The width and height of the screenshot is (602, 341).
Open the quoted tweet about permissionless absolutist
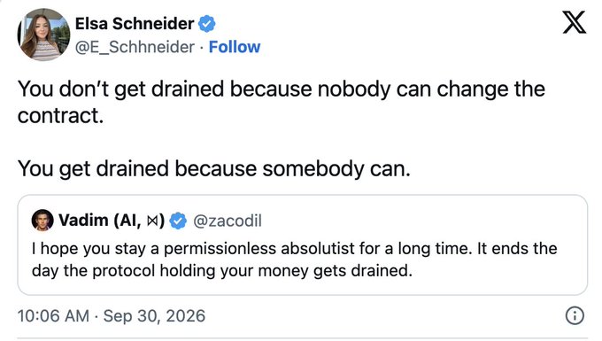pyautogui.click(x=302, y=244)
